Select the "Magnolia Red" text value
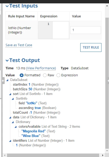 [33, 131]
